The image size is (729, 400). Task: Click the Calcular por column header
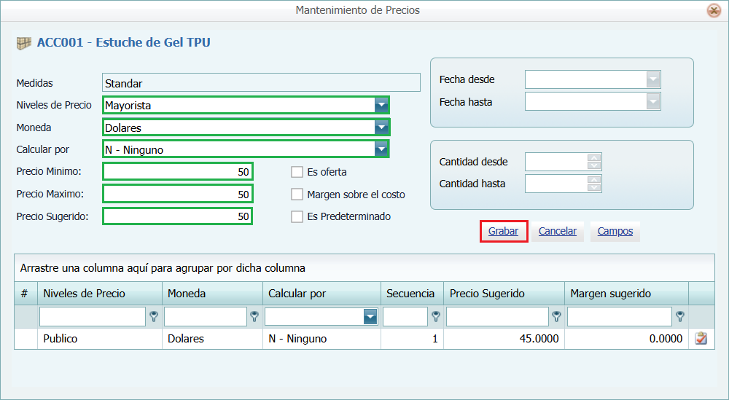click(x=297, y=294)
